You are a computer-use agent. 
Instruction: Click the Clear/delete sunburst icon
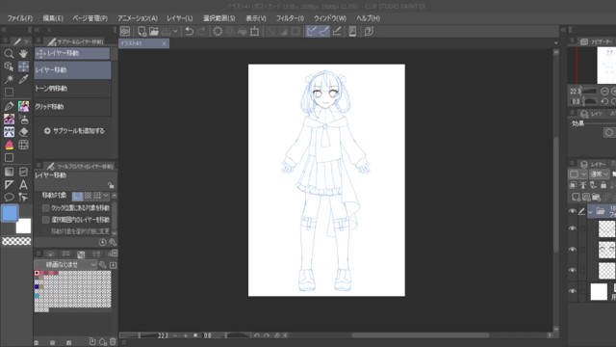click(x=218, y=32)
